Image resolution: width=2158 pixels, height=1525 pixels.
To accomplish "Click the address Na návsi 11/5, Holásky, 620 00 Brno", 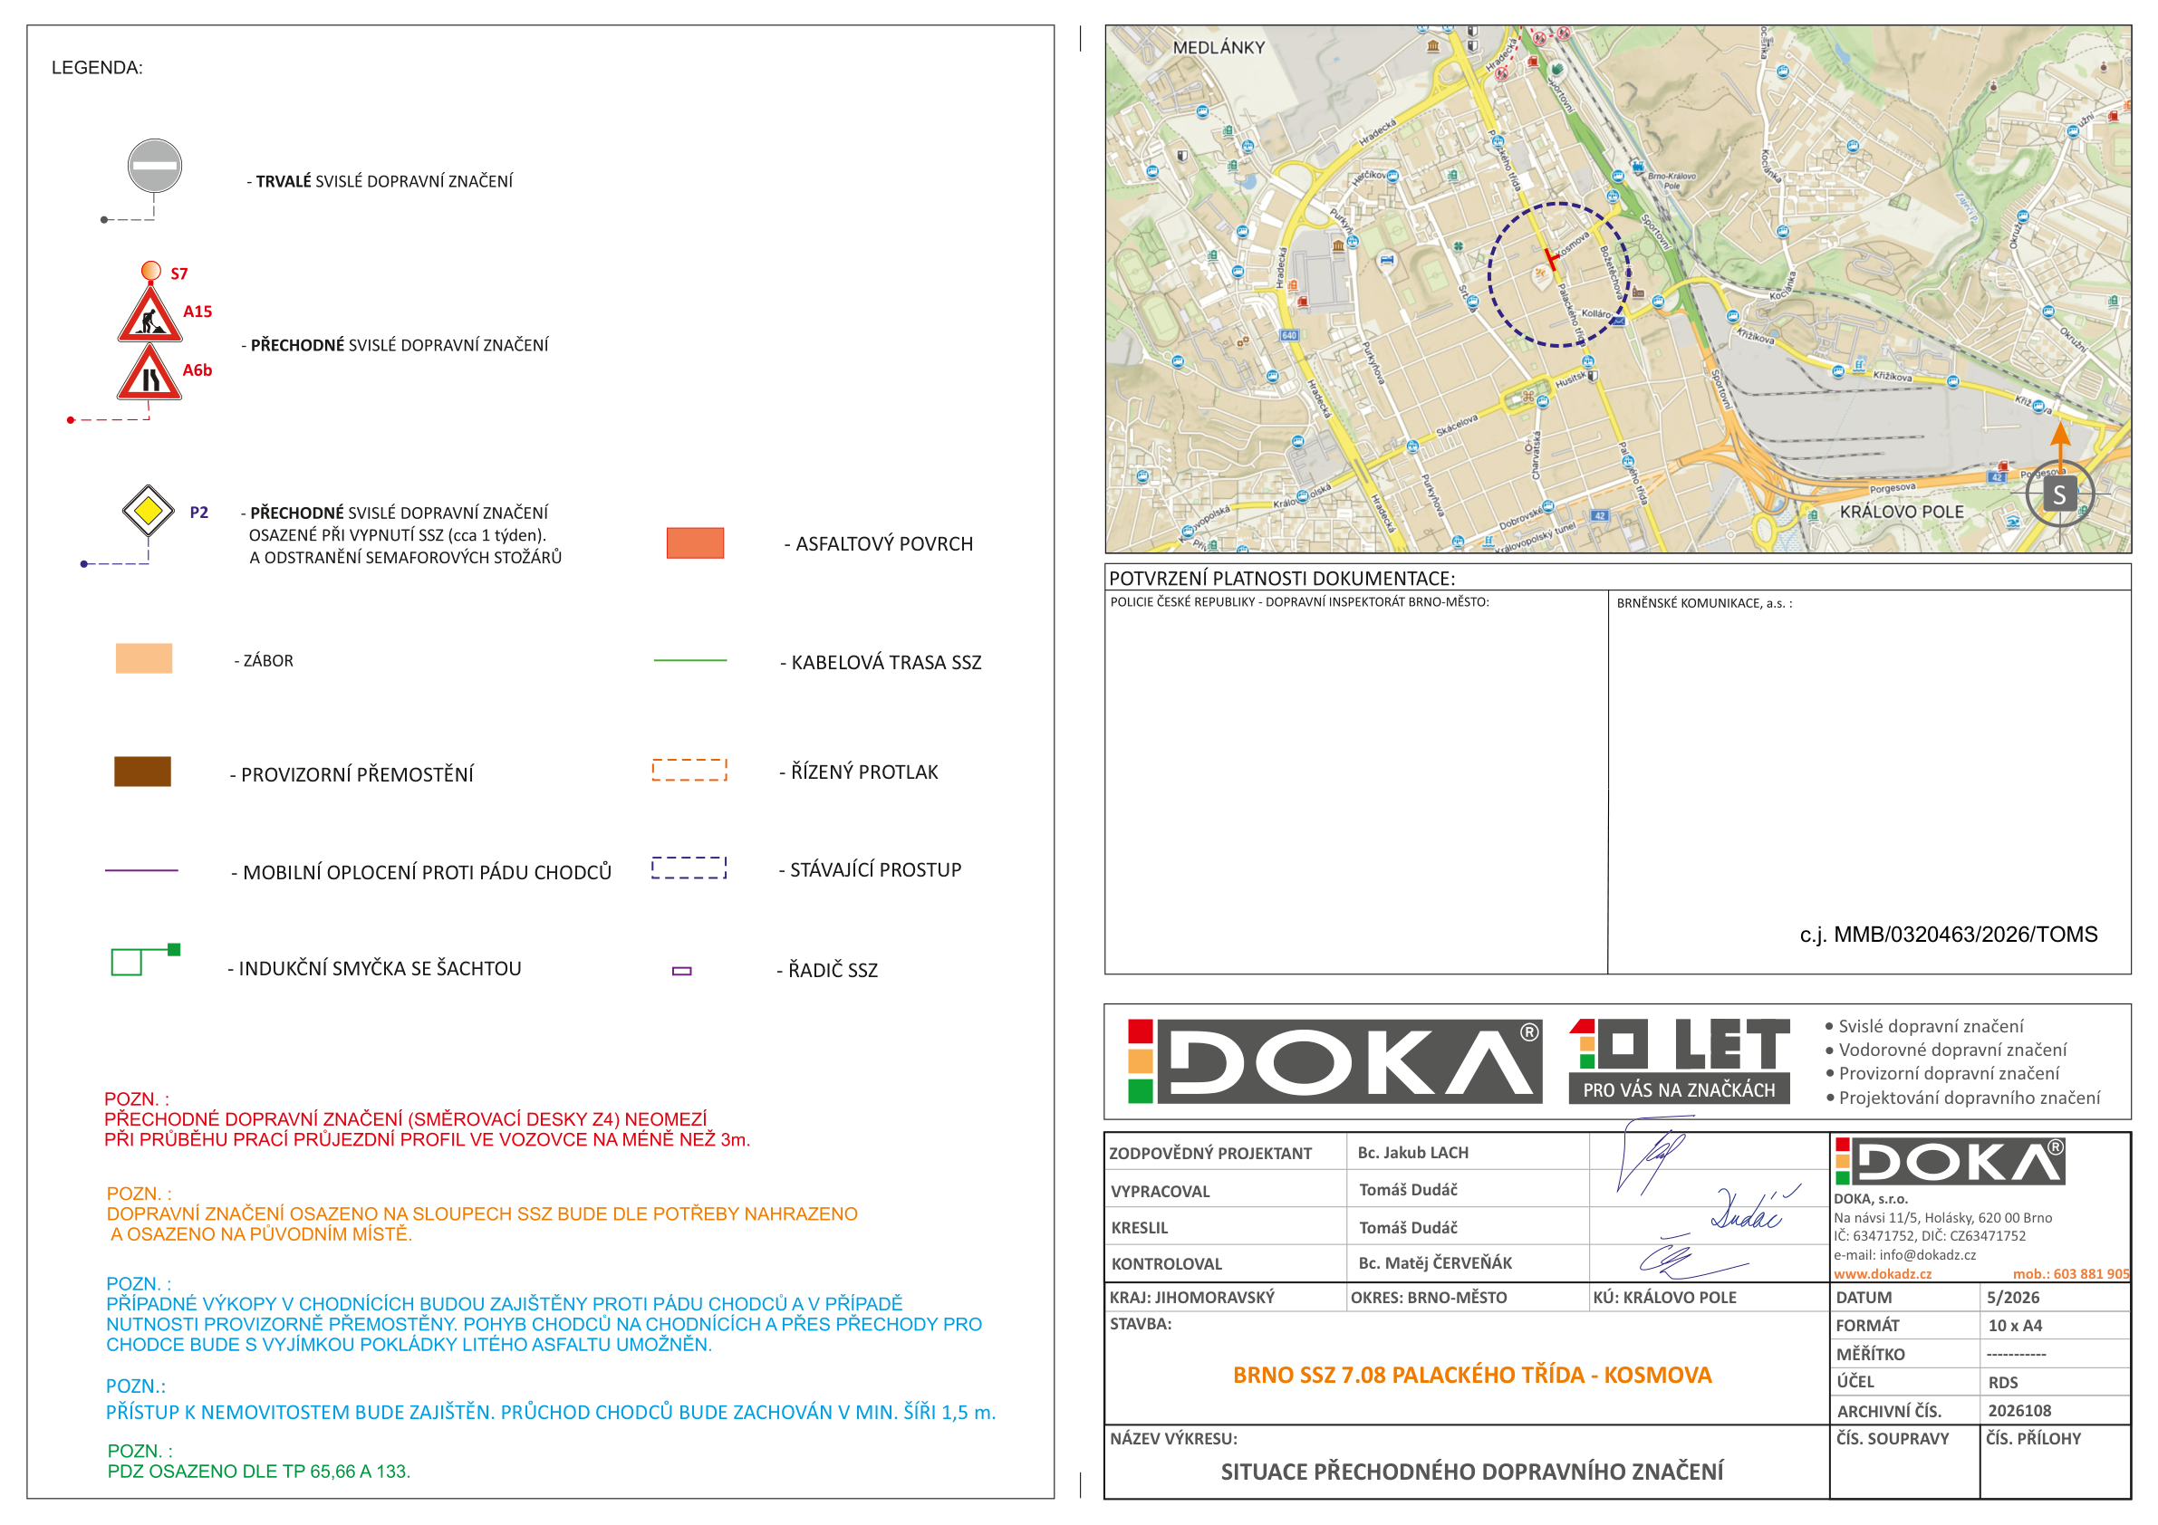I will click(x=1941, y=1218).
